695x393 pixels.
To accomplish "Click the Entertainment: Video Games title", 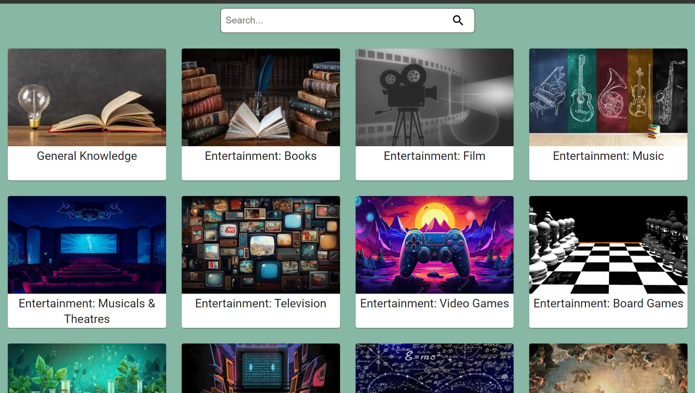I will point(434,303).
